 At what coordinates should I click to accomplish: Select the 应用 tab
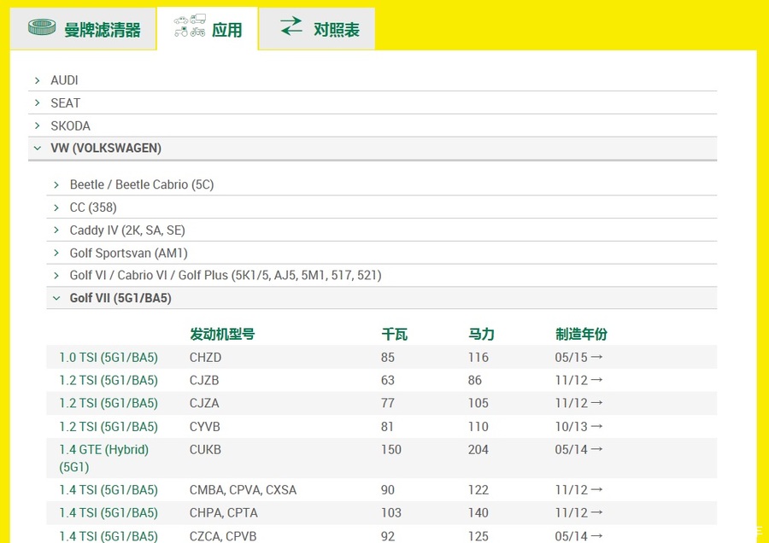click(x=208, y=28)
